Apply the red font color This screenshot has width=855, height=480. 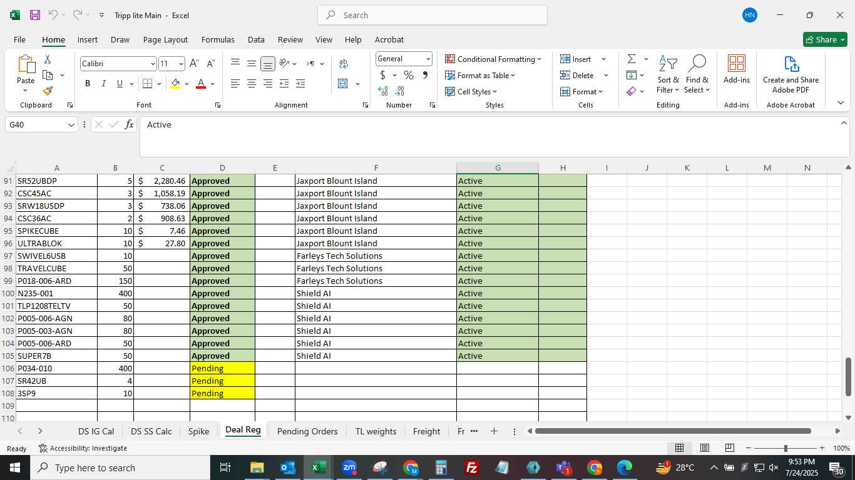(201, 83)
